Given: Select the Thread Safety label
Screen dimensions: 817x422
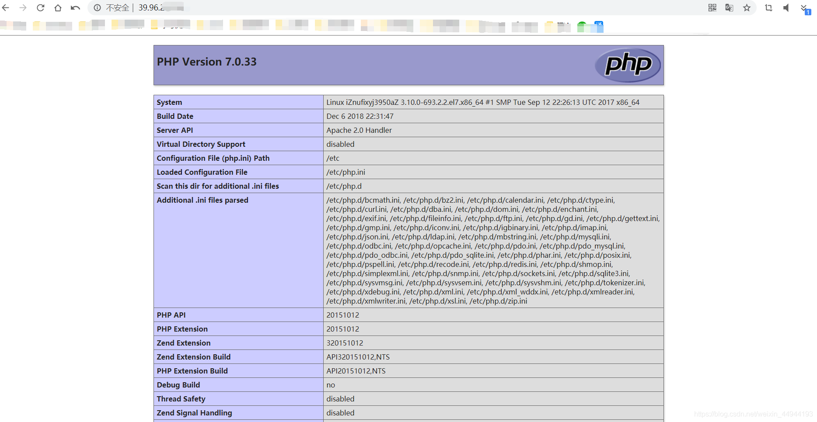Looking at the screenshot, I should coord(181,399).
